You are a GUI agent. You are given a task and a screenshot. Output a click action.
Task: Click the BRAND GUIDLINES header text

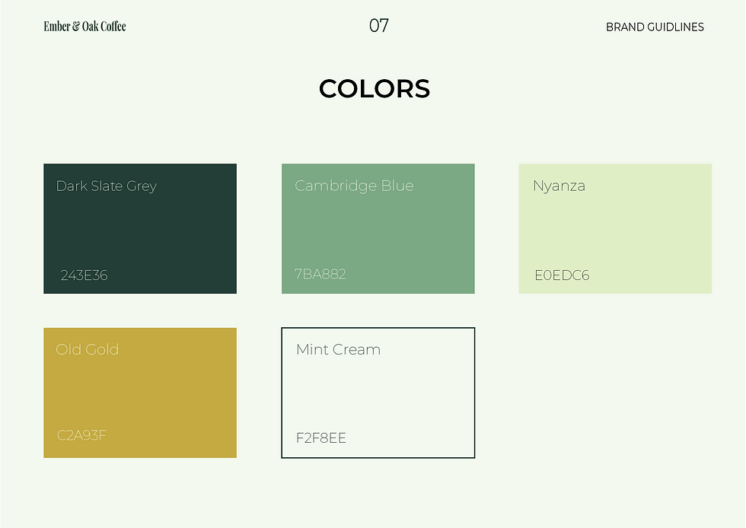click(655, 27)
